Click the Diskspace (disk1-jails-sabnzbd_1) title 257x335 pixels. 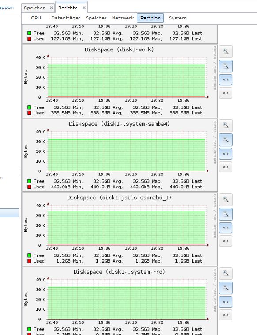(x=119, y=198)
